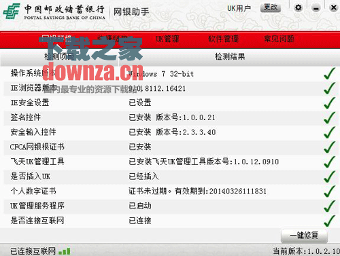The height and width of the screenshot is (256, 340).
Task: Click the green check for 签名控件 row
Action: click(x=330, y=117)
